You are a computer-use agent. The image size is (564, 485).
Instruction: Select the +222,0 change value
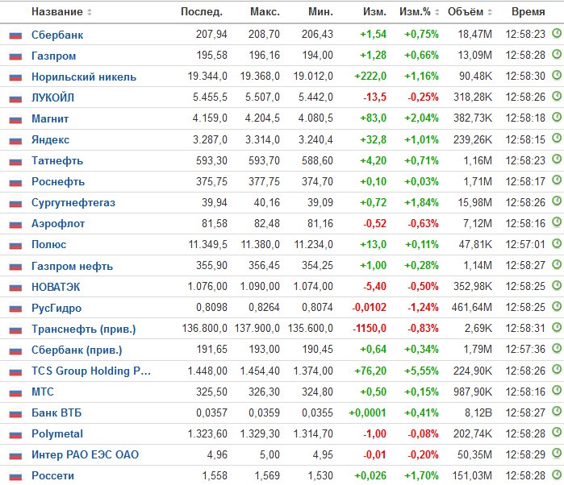(370, 77)
